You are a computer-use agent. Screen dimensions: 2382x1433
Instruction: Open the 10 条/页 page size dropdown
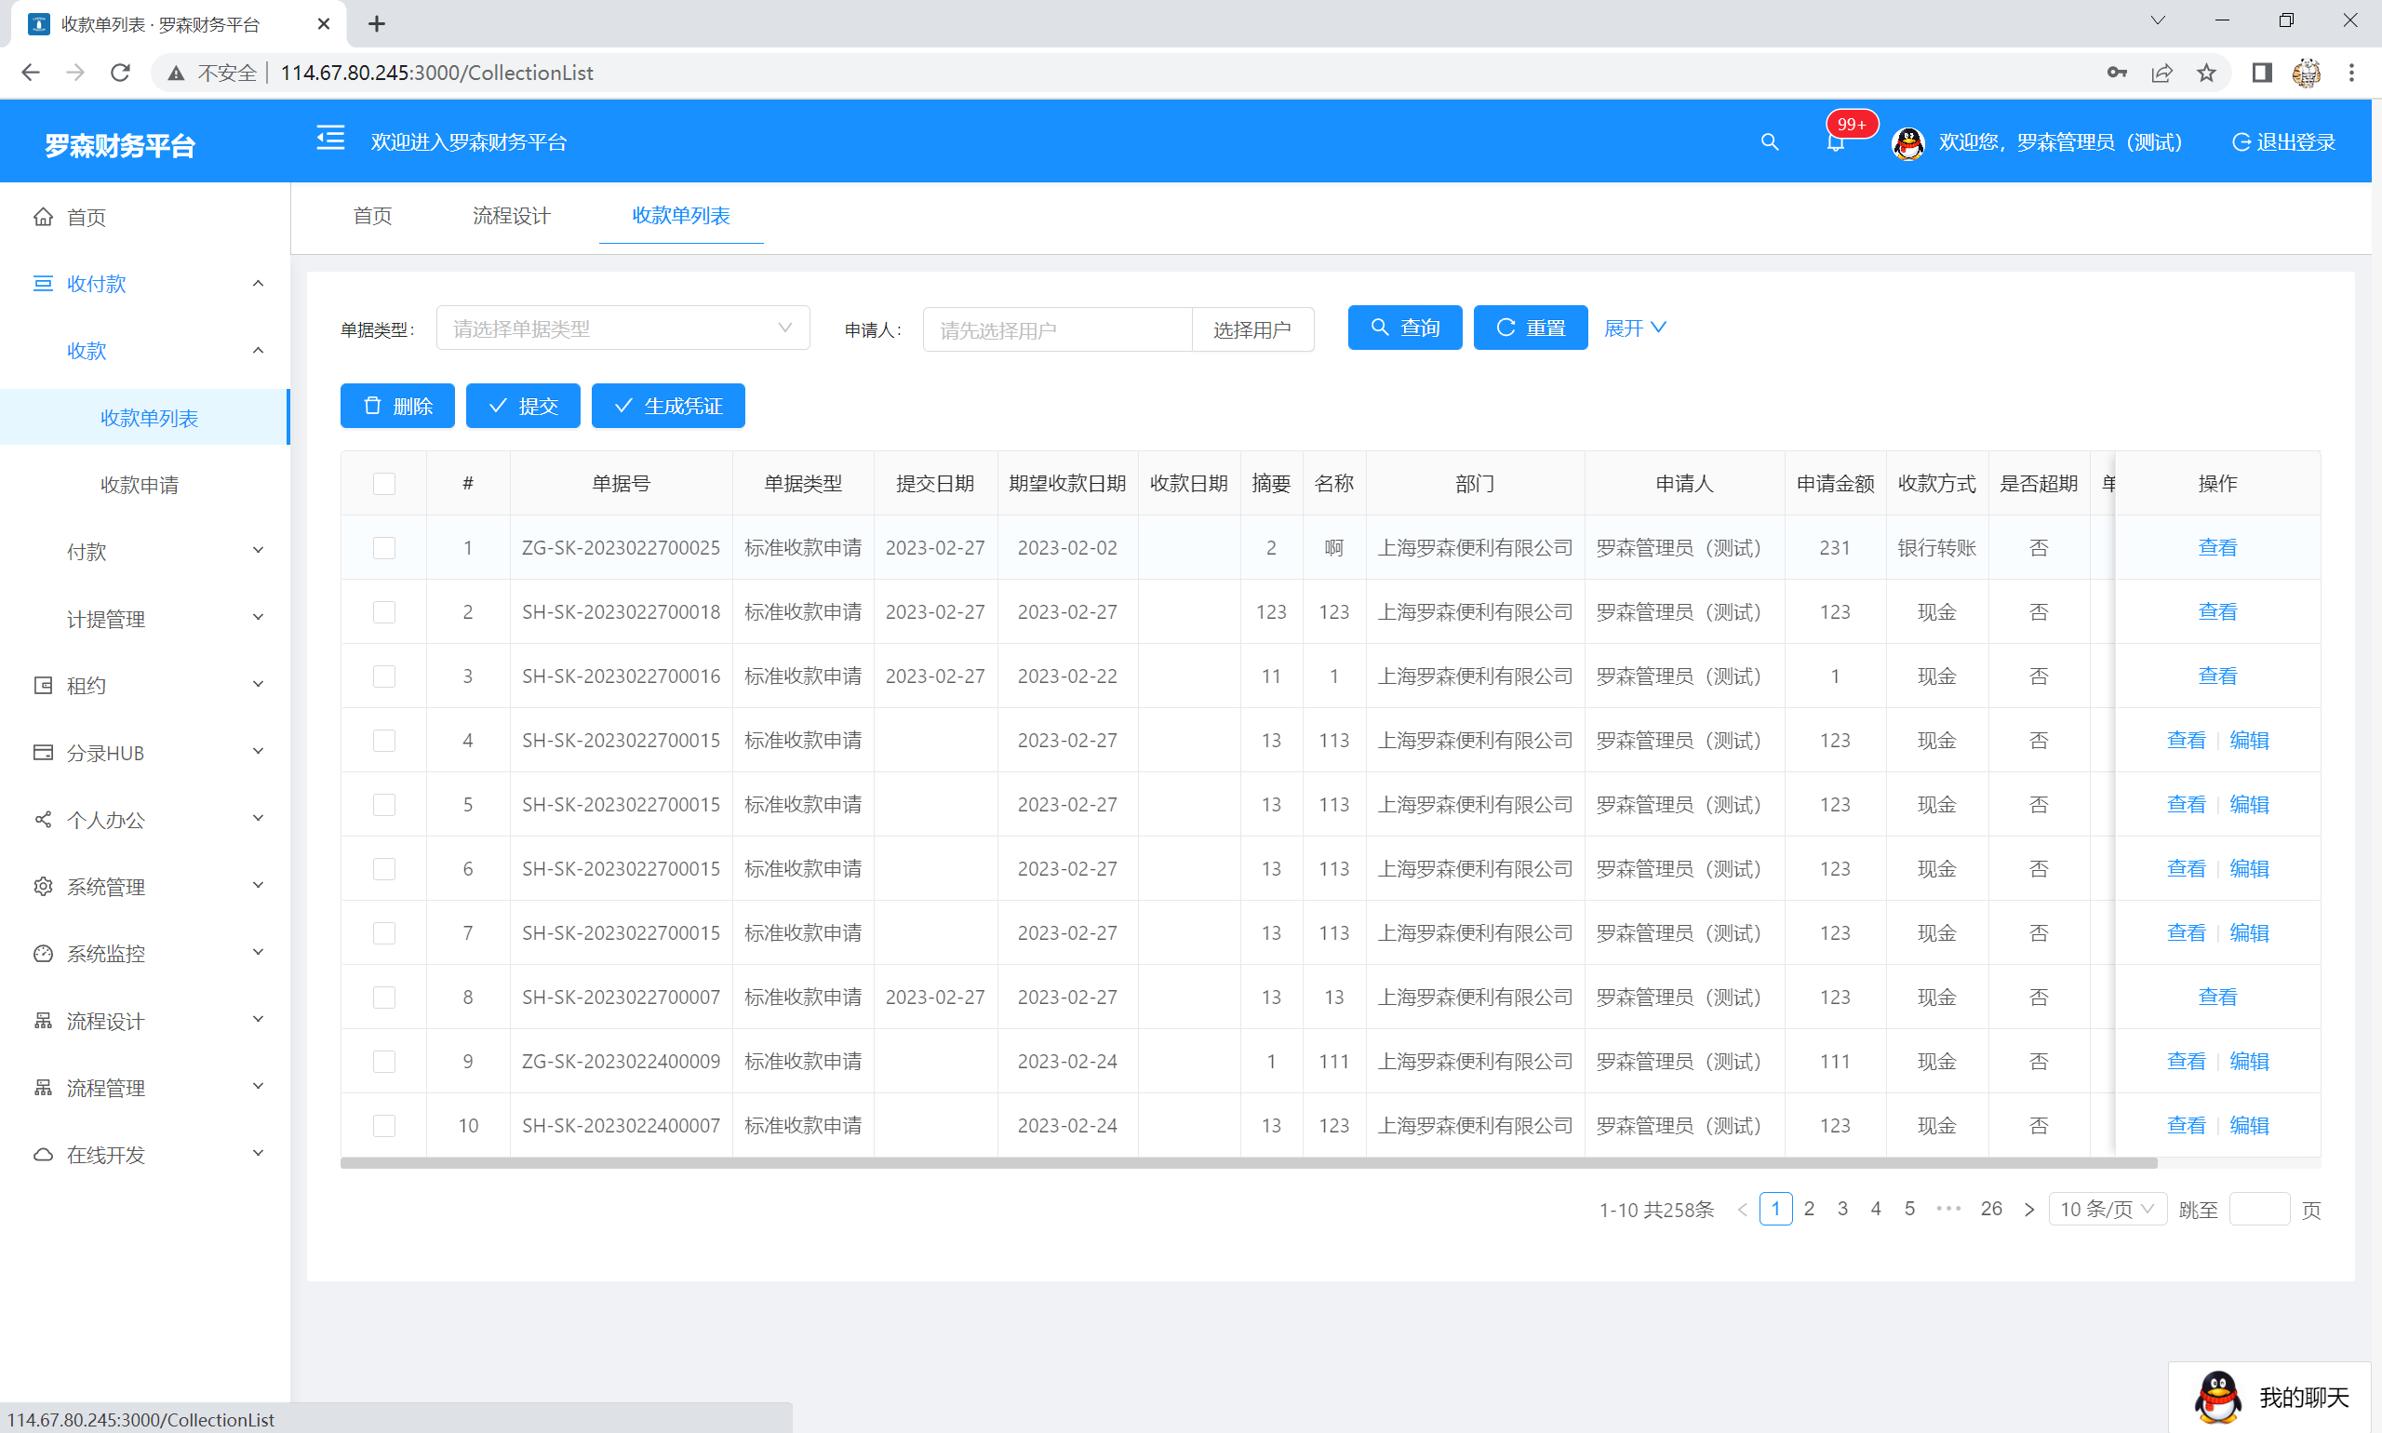pos(2107,1209)
